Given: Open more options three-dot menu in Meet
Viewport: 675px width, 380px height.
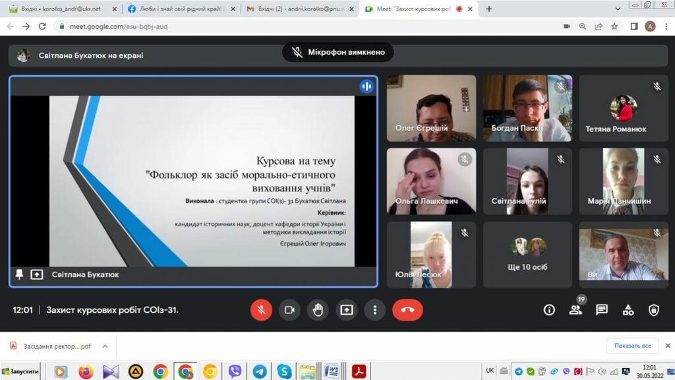Looking at the screenshot, I should pos(375,310).
